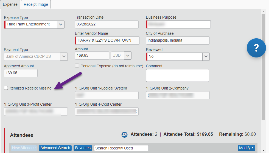The width and height of the screenshot is (269, 153).
Task: Click the attendees people icon
Action: [125, 134]
